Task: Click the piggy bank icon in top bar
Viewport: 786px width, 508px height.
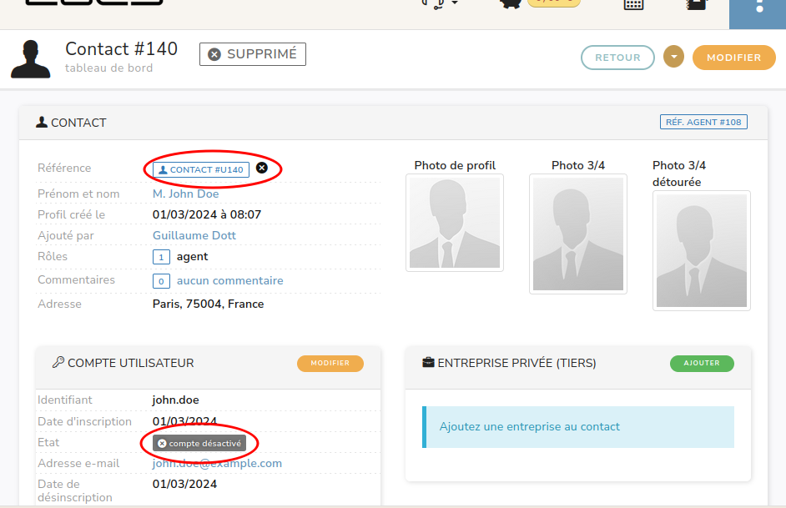Action: point(512,4)
